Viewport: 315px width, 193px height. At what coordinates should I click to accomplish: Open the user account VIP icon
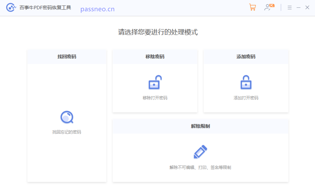269,7
